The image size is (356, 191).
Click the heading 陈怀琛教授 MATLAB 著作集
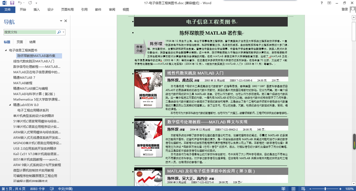click(x=211, y=33)
